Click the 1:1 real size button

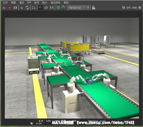click(52, 8)
